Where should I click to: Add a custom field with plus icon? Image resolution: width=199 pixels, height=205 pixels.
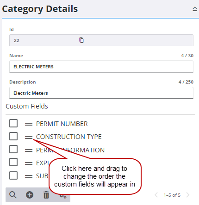click(30, 195)
